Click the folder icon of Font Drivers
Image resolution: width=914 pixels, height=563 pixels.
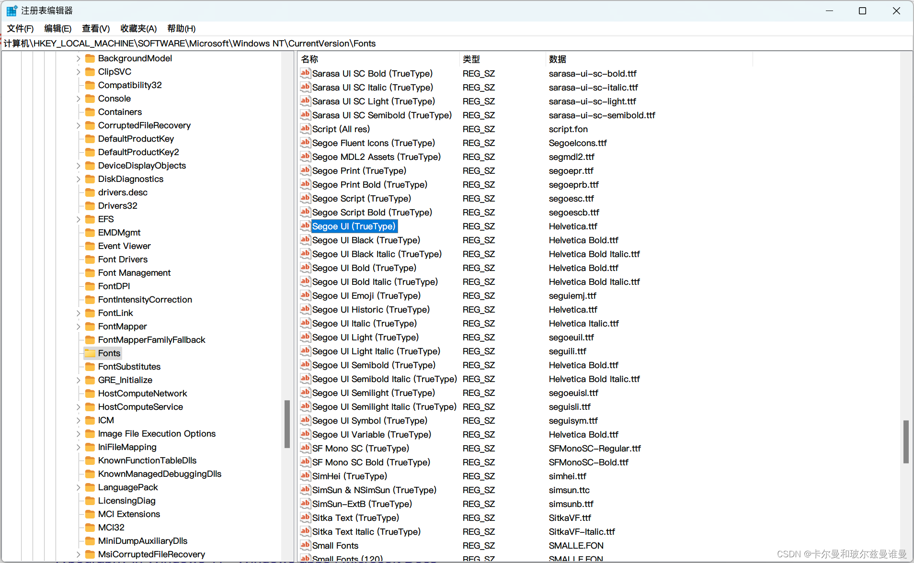pos(90,259)
